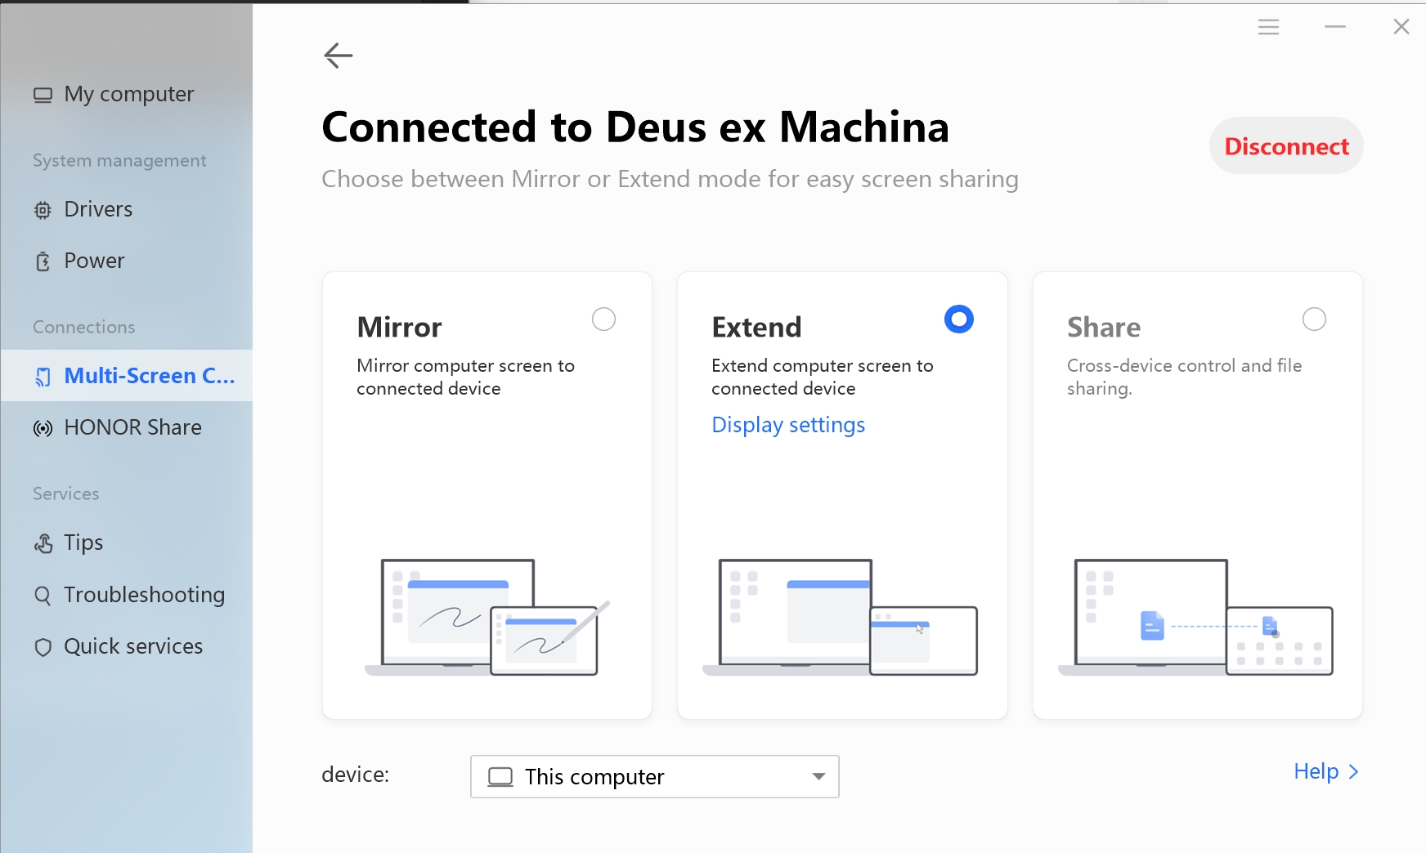The image size is (1426, 853).
Task: Go back using the left arrow
Action: (x=338, y=56)
